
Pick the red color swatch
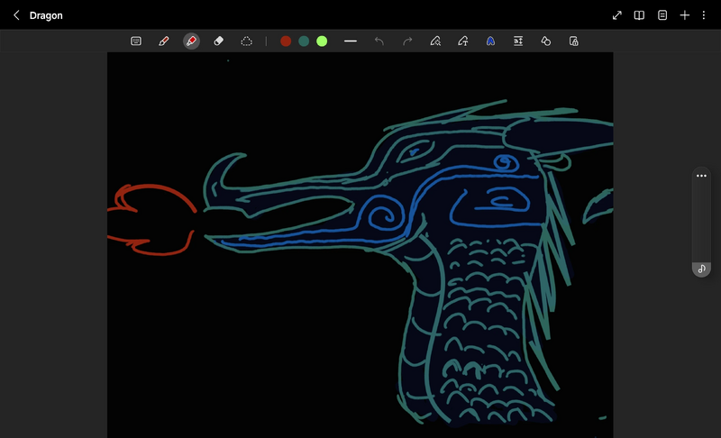(x=286, y=41)
